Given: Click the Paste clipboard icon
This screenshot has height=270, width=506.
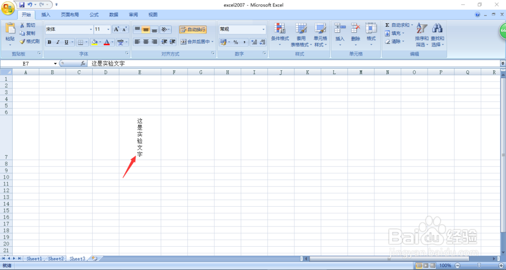Looking at the screenshot, I should (x=10, y=28).
